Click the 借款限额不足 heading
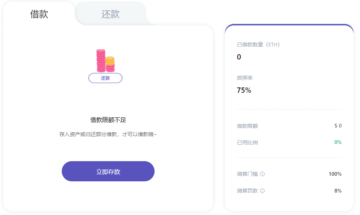This screenshot has height=215, width=360. coord(108,120)
